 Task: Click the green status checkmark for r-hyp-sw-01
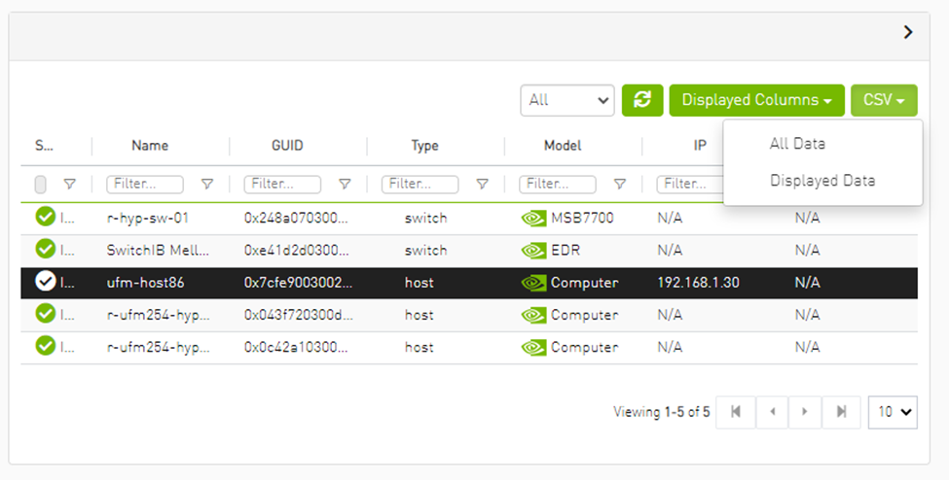click(45, 218)
